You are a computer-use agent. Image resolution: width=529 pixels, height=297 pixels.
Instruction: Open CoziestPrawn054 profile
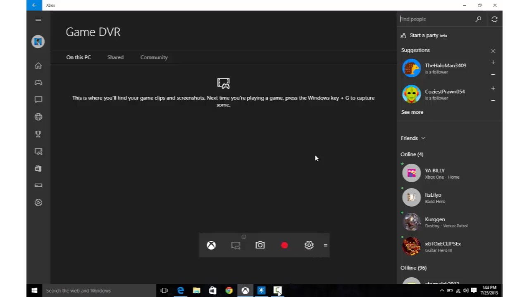pyautogui.click(x=444, y=94)
